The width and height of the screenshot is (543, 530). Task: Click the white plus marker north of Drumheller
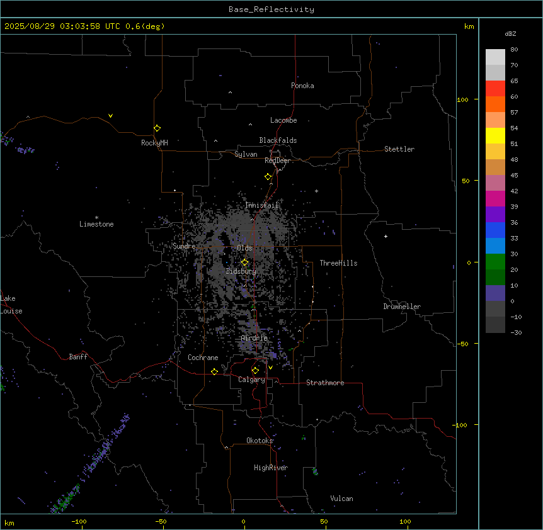[386, 236]
